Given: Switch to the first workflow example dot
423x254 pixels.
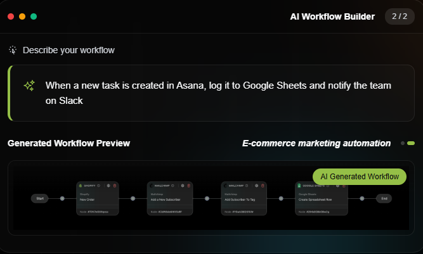Looking at the screenshot, I should pyautogui.click(x=403, y=143).
